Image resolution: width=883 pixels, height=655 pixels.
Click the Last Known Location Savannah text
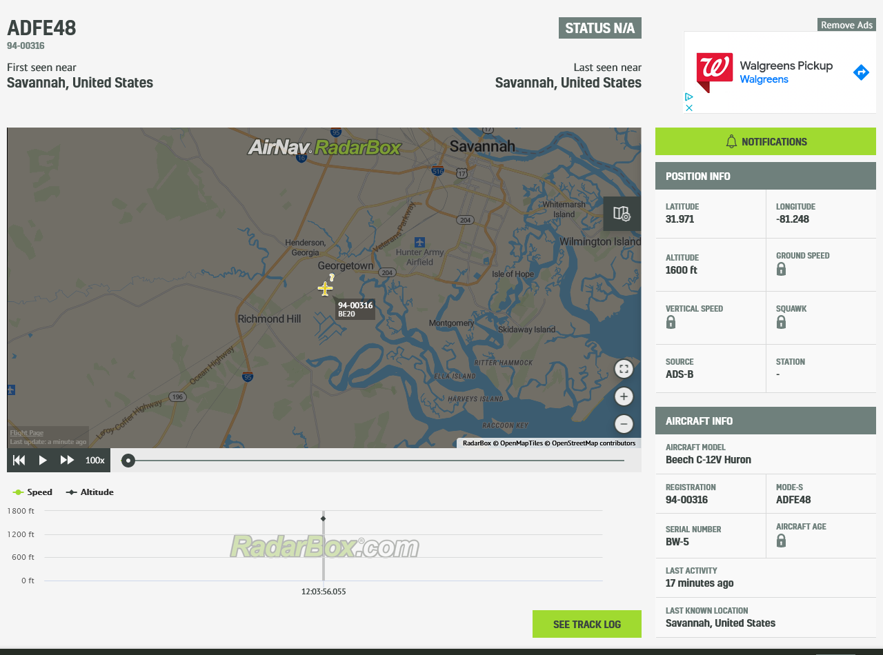pos(720,623)
